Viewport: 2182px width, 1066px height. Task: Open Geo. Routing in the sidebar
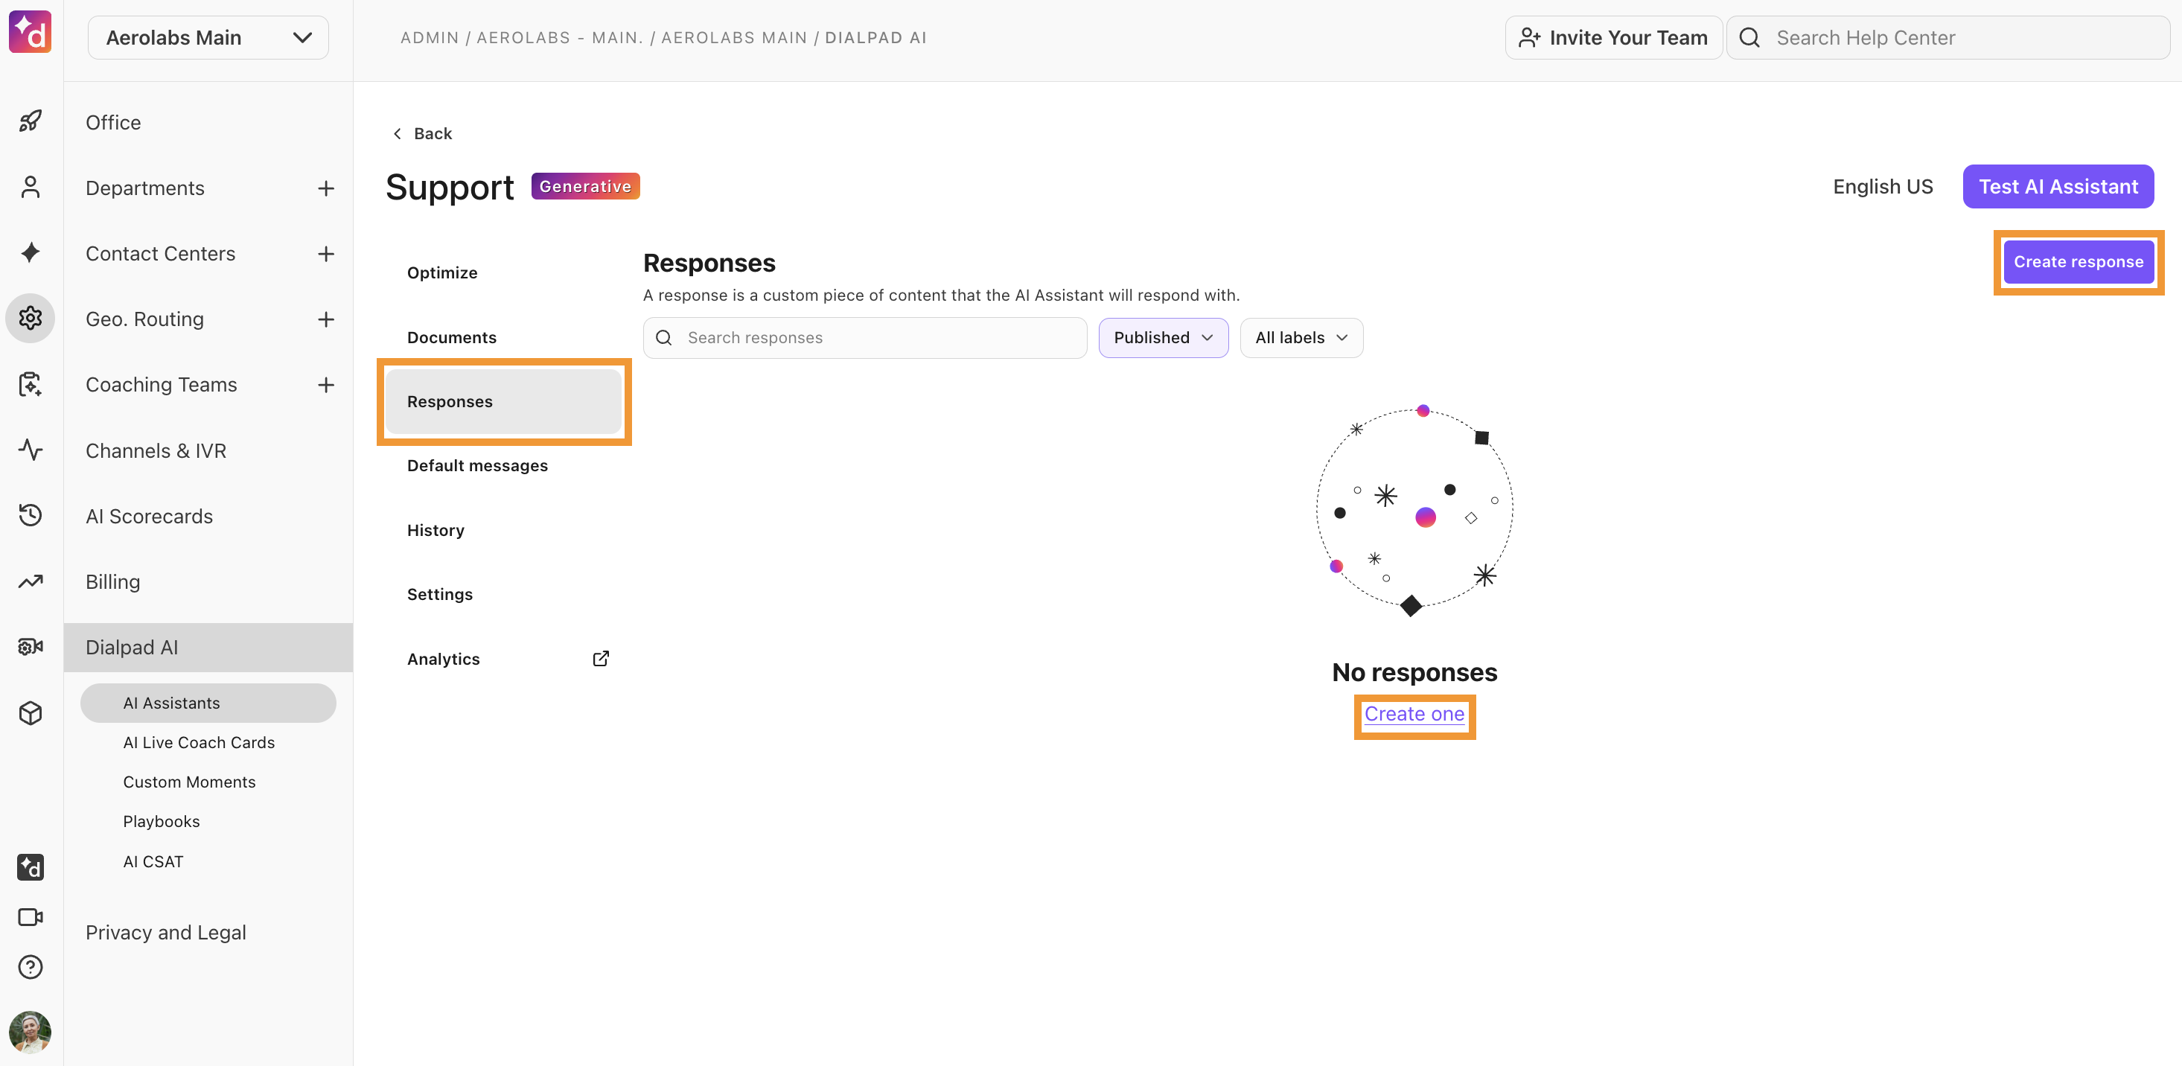[x=145, y=319]
